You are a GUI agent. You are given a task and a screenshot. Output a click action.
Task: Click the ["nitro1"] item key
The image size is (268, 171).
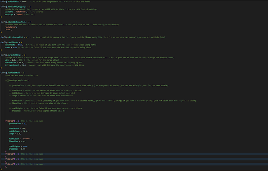[10, 121]
